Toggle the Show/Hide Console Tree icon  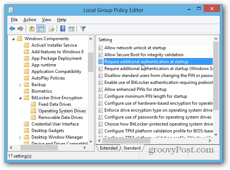point(41,28)
